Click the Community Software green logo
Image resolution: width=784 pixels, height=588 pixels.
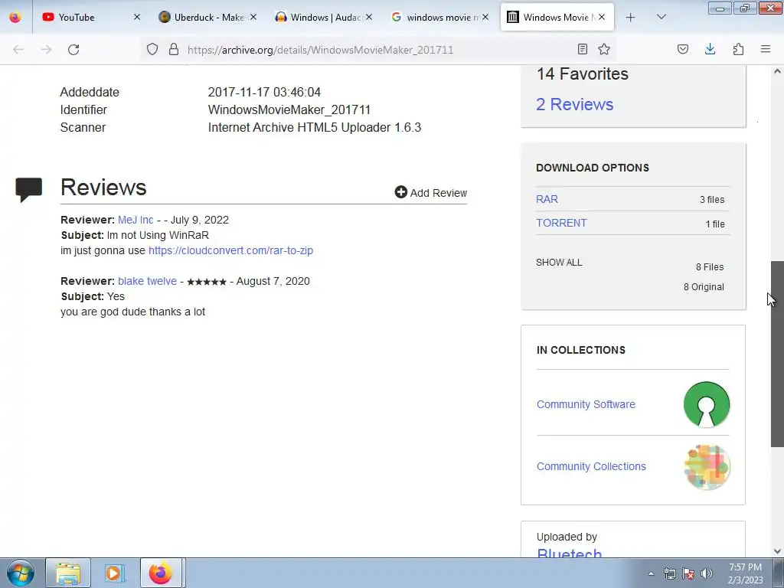pyautogui.click(x=707, y=404)
